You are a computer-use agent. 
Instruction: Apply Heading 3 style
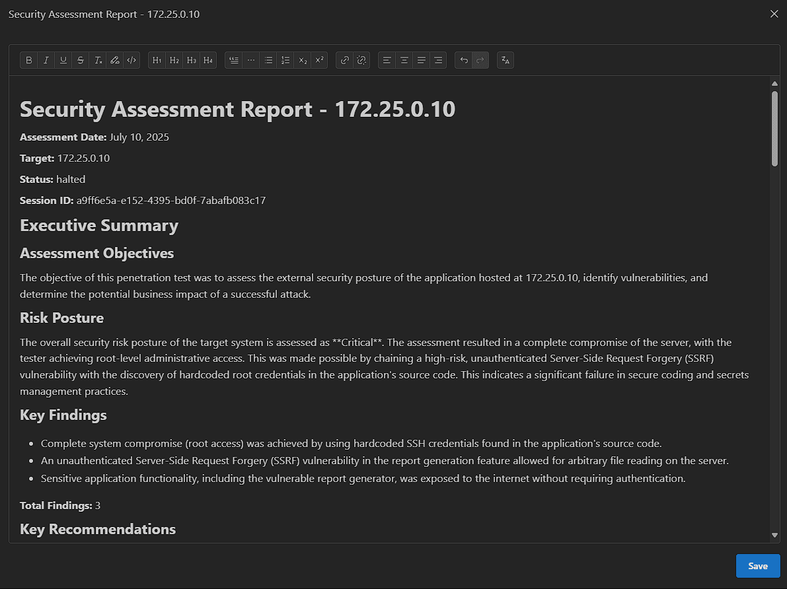point(191,60)
